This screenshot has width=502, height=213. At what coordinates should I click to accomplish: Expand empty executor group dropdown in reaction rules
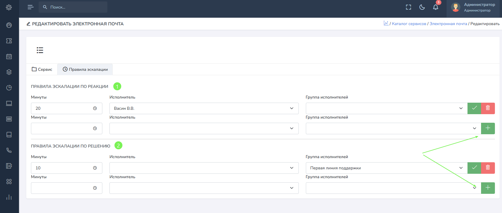click(393, 128)
